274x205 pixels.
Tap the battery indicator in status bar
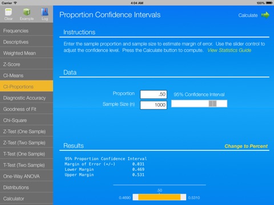click(269, 3)
